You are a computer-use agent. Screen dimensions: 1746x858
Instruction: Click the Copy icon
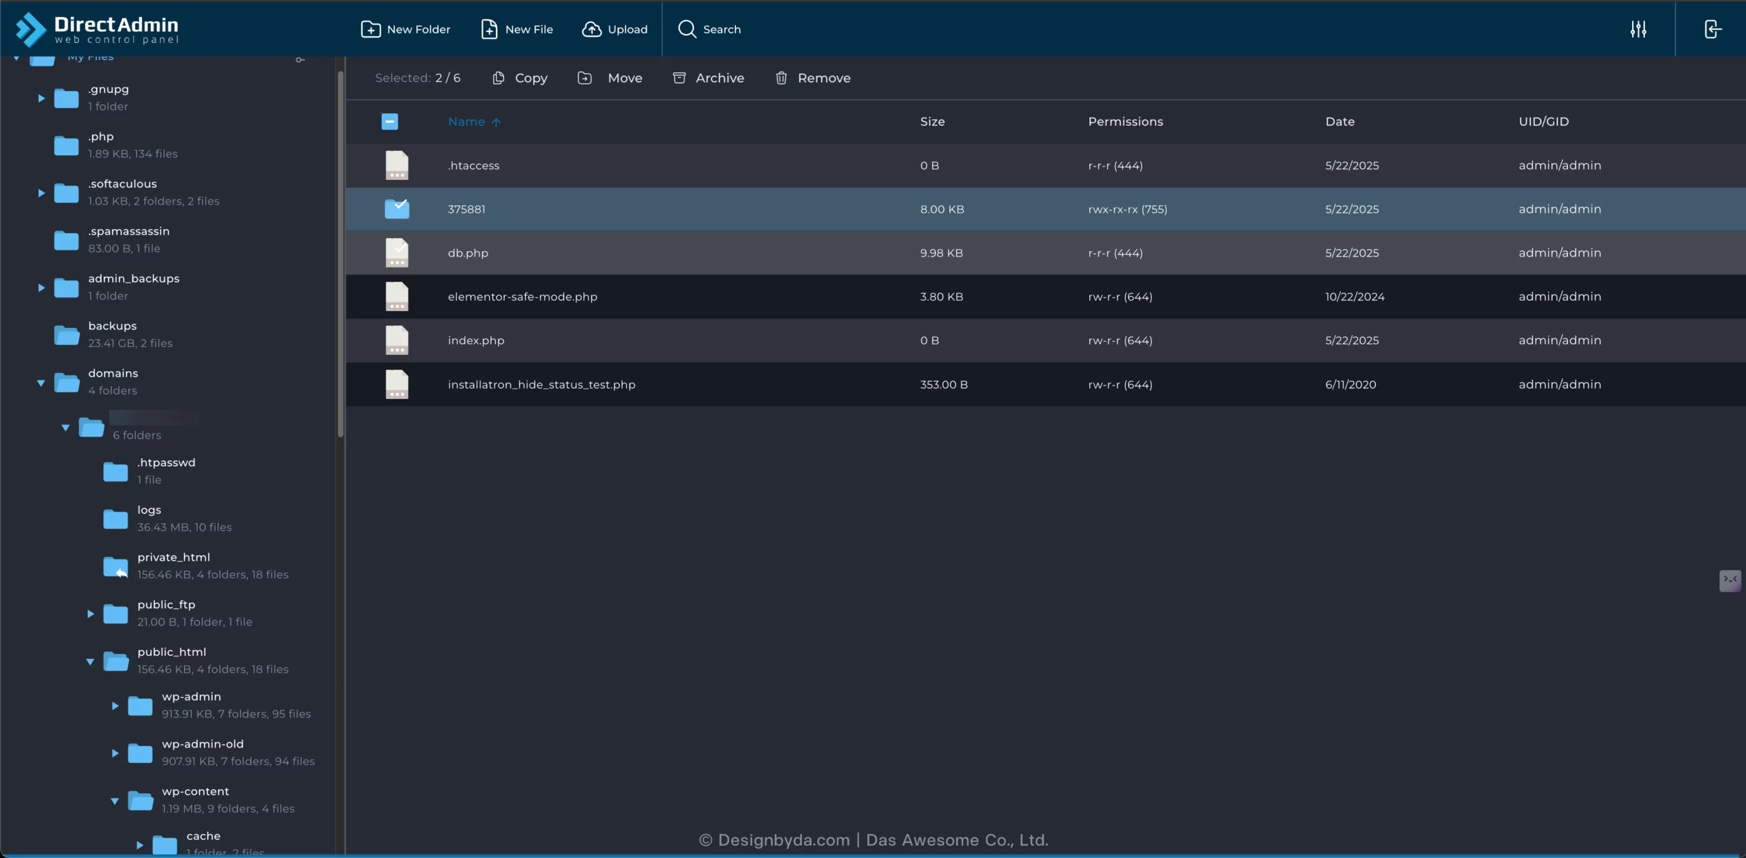pos(499,78)
